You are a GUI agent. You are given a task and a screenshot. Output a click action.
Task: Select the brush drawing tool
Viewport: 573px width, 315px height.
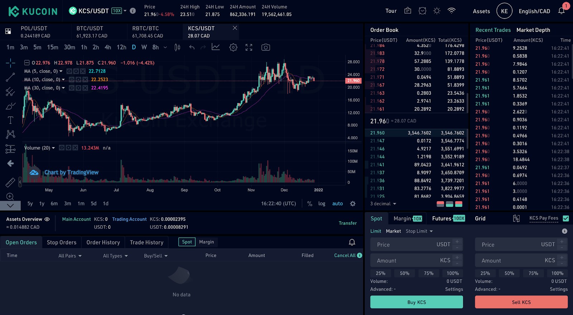pyautogui.click(x=10, y=106)
